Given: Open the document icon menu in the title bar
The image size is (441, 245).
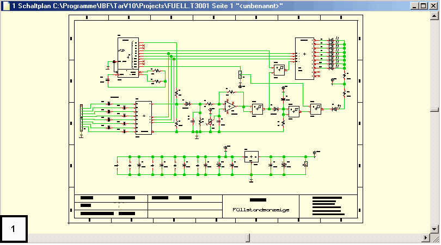Looking at the screenshot, I should tap(5, 5).
